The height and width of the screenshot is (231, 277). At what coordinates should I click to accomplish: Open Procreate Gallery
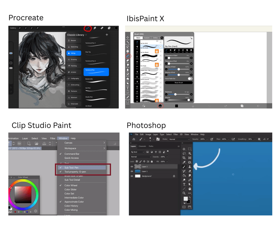(13, 28)
